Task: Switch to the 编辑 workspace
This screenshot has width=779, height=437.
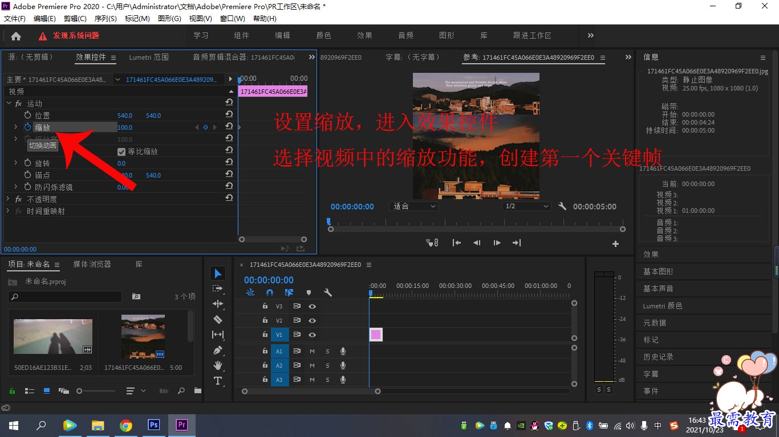Action: pos(283,35)
